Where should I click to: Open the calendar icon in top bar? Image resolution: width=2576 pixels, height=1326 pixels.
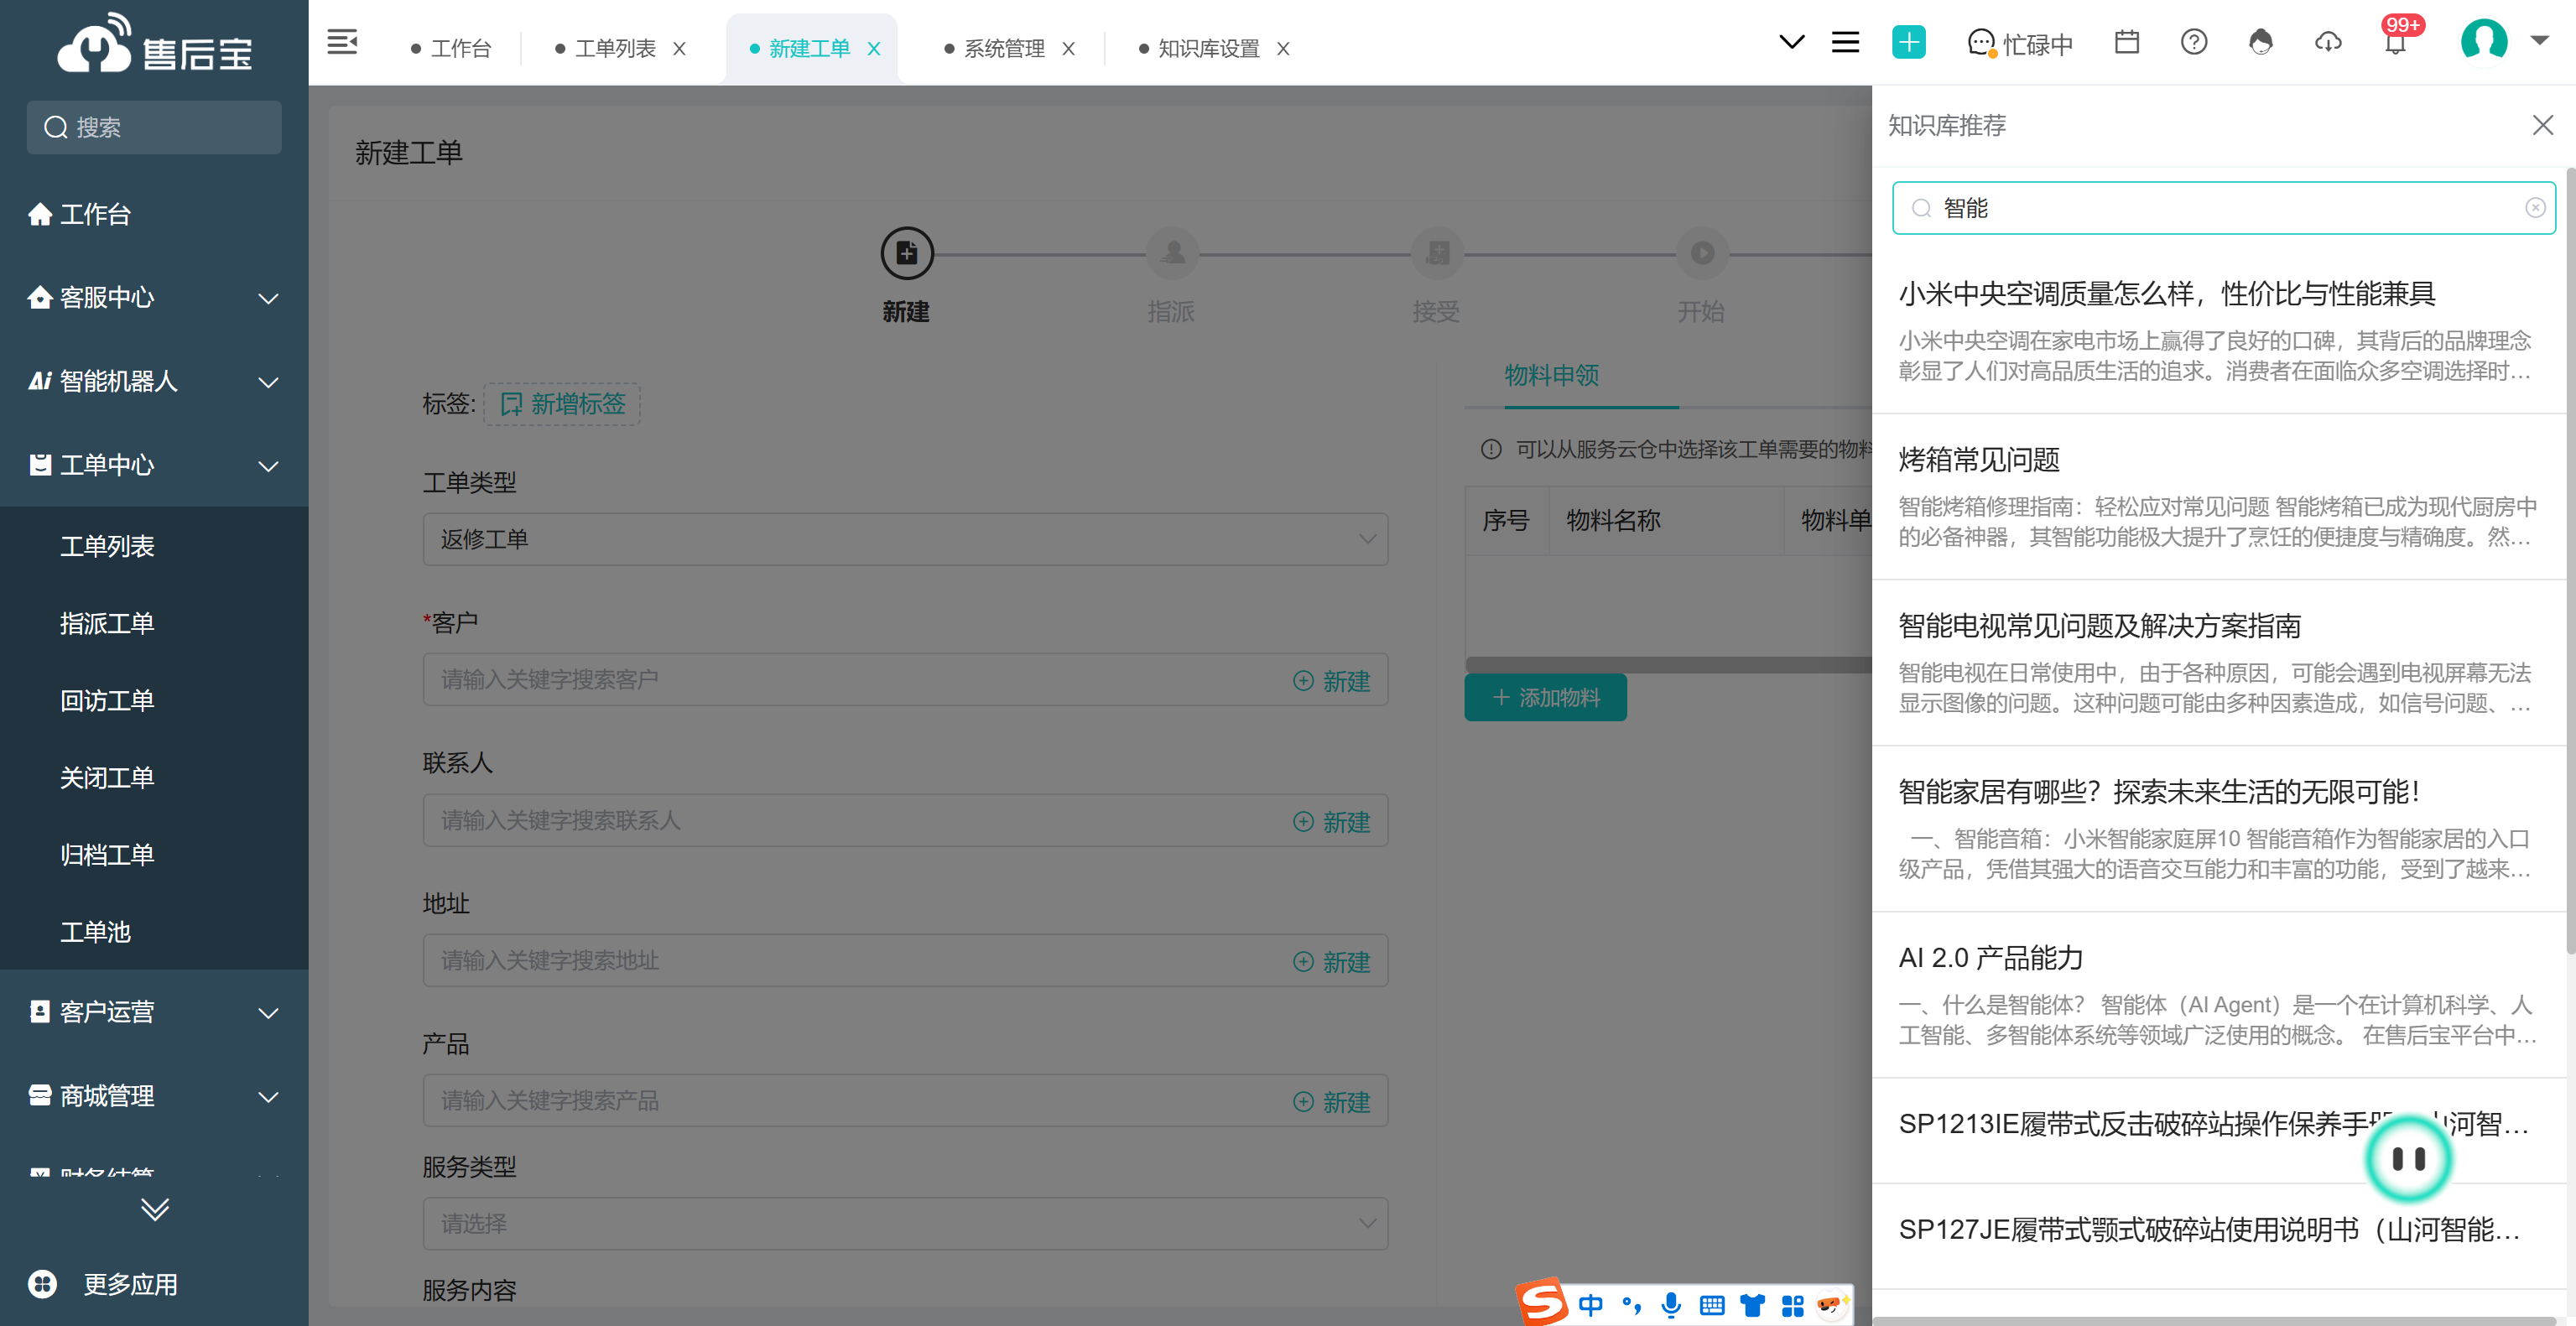click(x=2126, y=42)
